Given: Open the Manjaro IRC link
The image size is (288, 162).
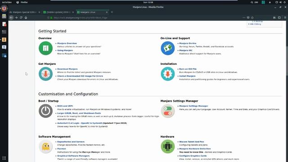Looking at the screenshot, I should click(x=186, y=50).
